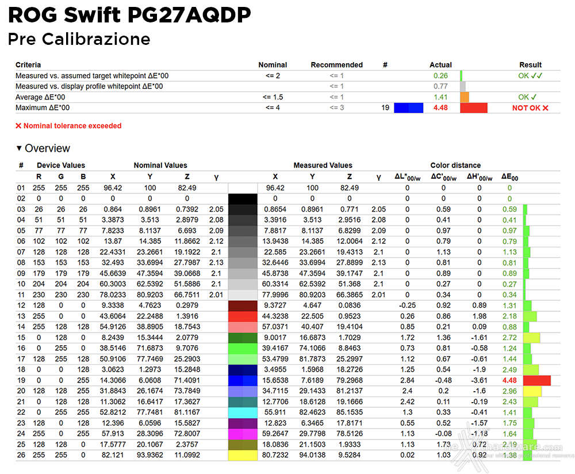Click the light green patch in row 17
Viewport: 575px width, 474px height.
[243, 359]
